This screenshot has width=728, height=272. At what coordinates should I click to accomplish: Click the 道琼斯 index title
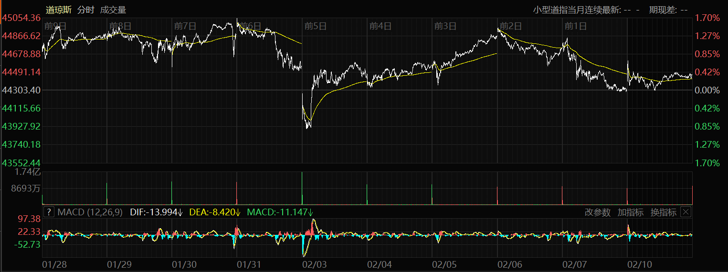coord(59,10)
